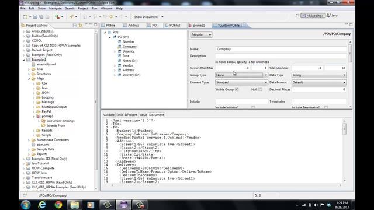Switch to the POFile editor tab
The image size is (374, 210).
(109, 25)
